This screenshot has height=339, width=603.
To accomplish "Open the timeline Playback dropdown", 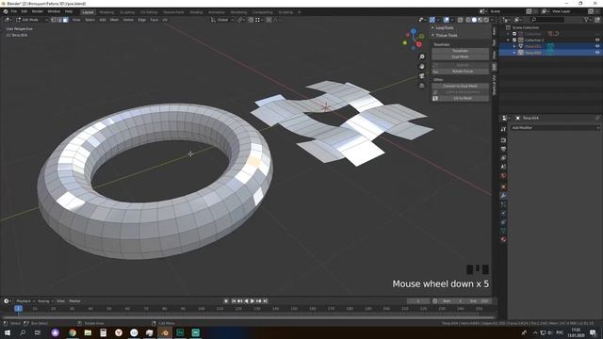I will [25, 301].
